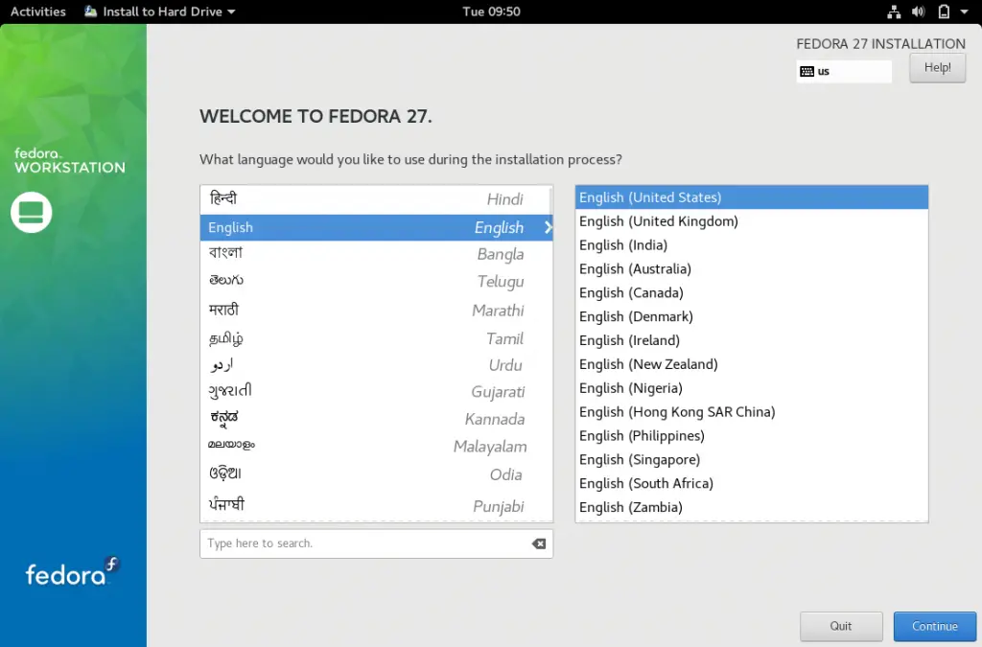Choose English (Nigeria) locale
The image size is (982, 647).
tap(752, 387)
